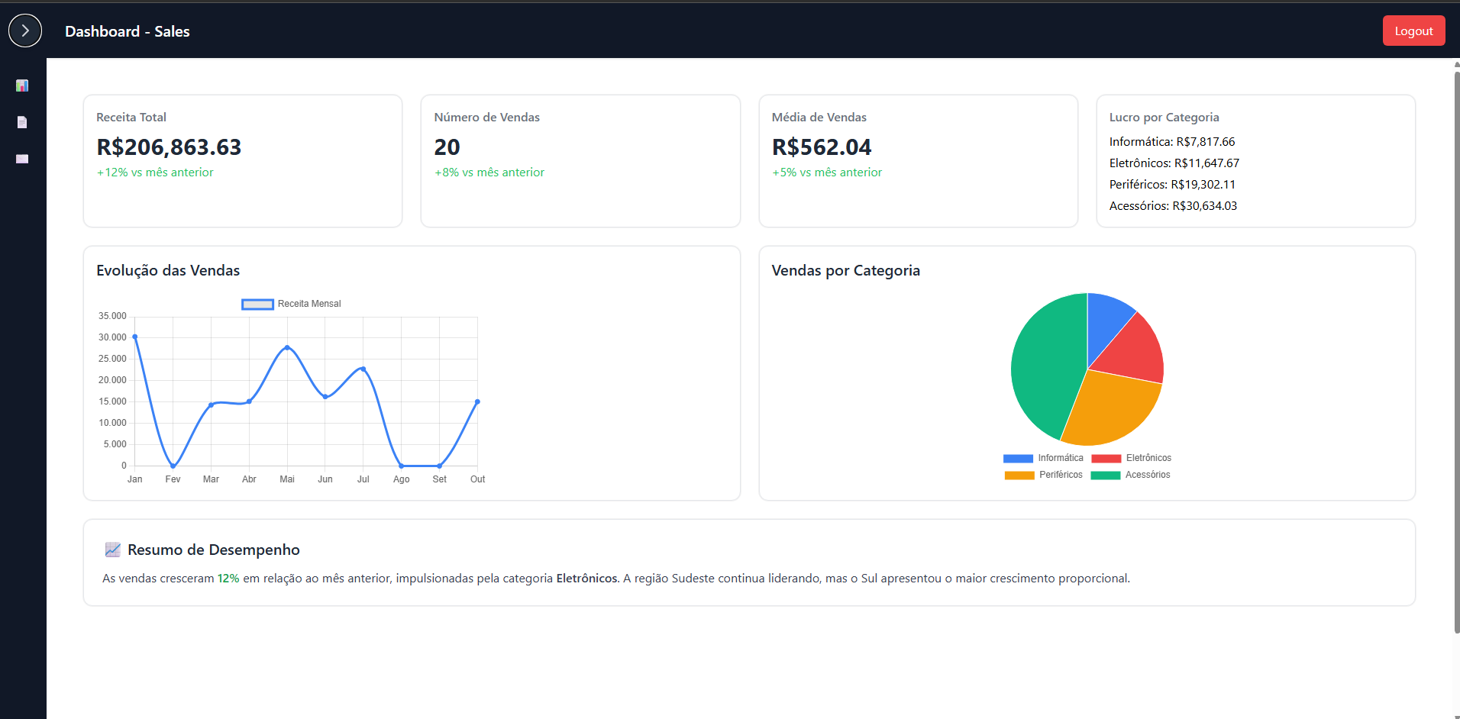Click the Número de Vendas value 20
Image resolution: width=1460 pixels, height=719 pixels.
[447, 147]
